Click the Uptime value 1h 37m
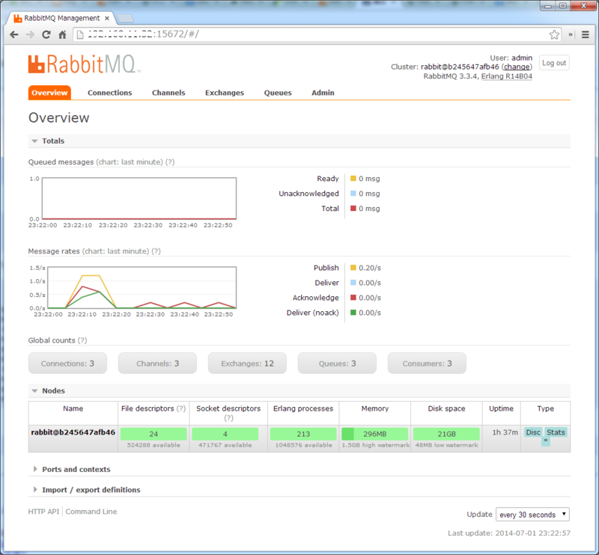This screenshot has width=599, height=555. pyautogui.click(x=505, y=432)
